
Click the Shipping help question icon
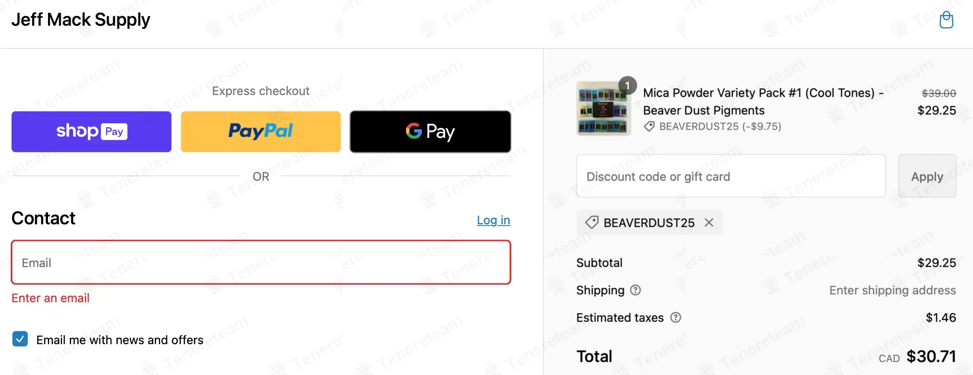pyautogui.click(x=636, y=290)
